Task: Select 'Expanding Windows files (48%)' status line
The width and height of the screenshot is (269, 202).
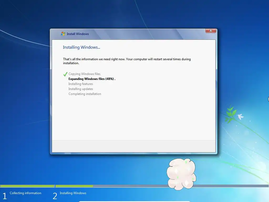Action: tap(92, 79)
